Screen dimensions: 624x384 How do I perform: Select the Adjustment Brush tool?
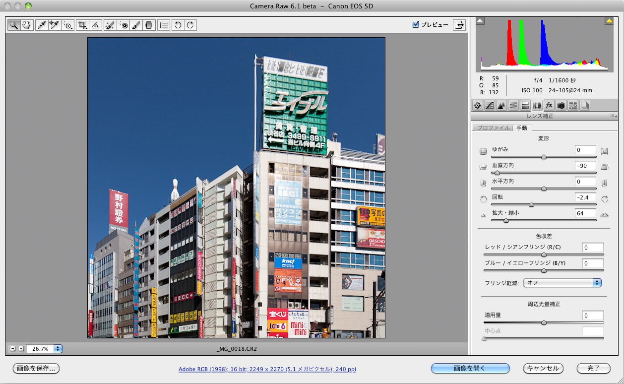(136, 25)
